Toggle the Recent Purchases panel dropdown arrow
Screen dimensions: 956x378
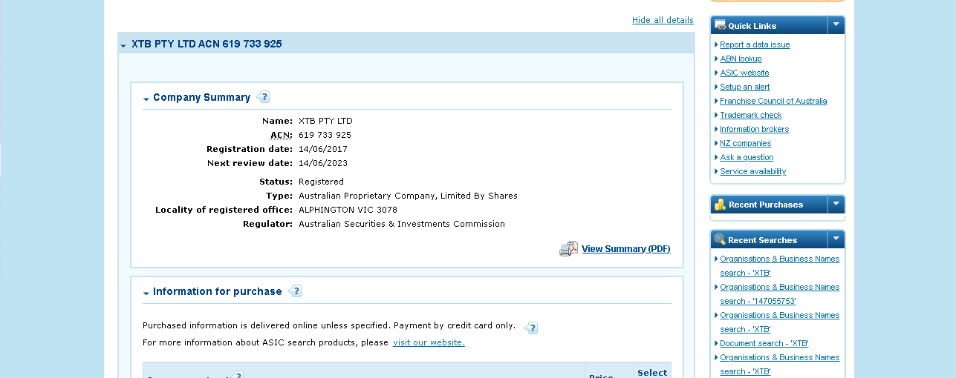coord(836,204)
